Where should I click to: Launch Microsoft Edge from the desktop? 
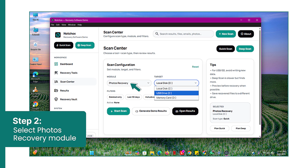click(35, 77)
